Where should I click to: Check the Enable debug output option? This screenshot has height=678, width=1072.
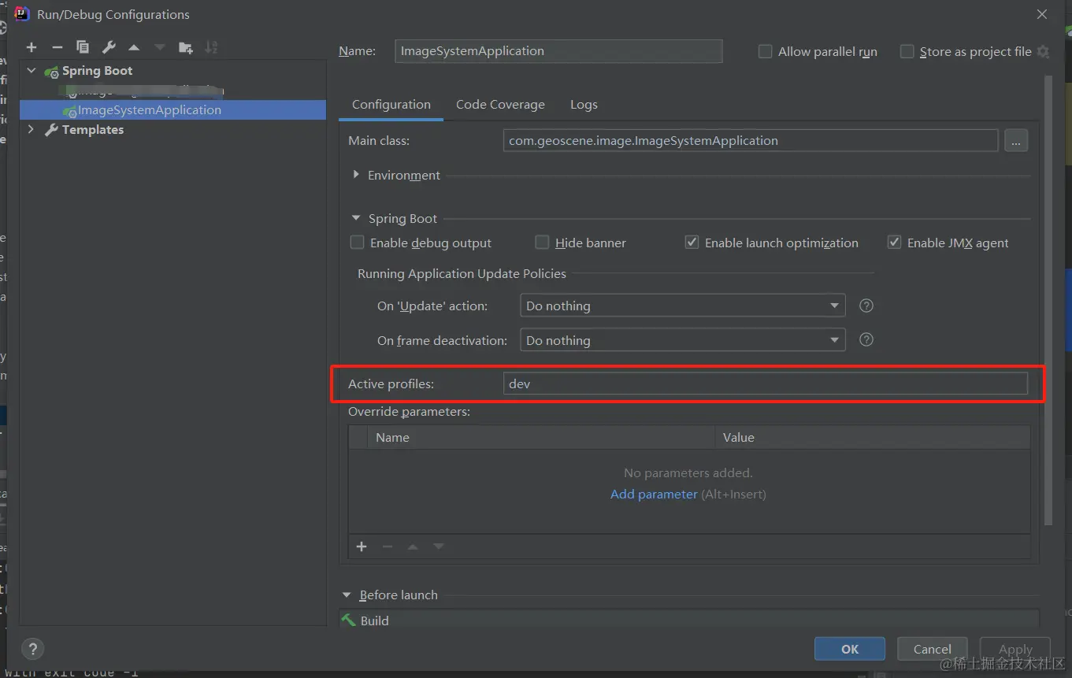pos(358,243)
